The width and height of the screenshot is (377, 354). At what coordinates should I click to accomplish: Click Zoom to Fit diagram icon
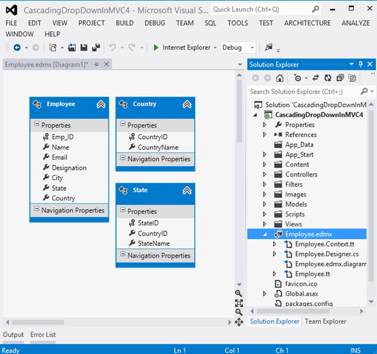tap(239, 303)
